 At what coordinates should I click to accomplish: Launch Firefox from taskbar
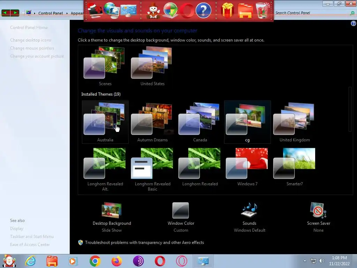[x=116, y=261]
